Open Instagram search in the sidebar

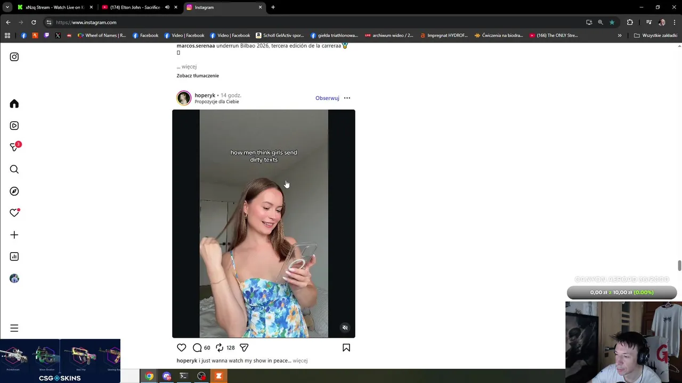(x=14, y=169)
